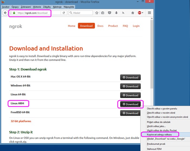The height and width of the screenshot is (151, 190).
Task: Expand the Adblock Plus dropdown arrow
Action: pyautogui.click(x=142, y=13)
